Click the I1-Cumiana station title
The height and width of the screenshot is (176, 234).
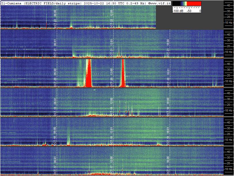[x=12, y=3]
